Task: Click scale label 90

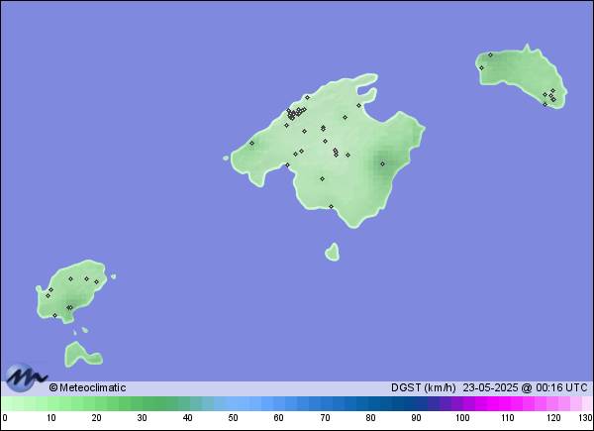Action: click(416, 418)
